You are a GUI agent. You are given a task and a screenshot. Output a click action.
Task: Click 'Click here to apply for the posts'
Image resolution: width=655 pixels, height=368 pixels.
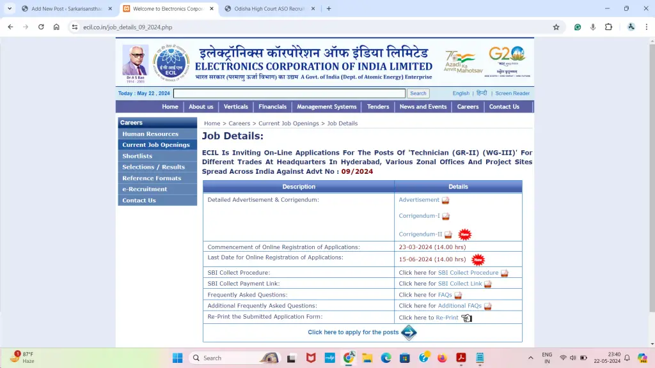tap(353, 332)
